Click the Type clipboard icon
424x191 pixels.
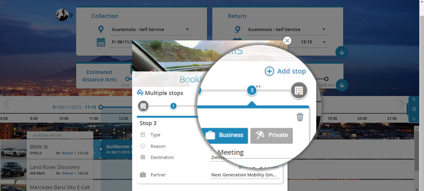tap(143, 135)
